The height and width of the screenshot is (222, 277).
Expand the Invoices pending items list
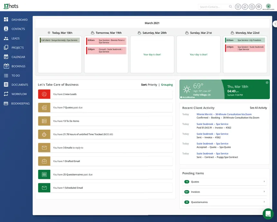click(224, 192)
